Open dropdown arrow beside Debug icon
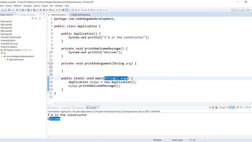The height and width of the screenshot is (142, 252). click(20, 10)
